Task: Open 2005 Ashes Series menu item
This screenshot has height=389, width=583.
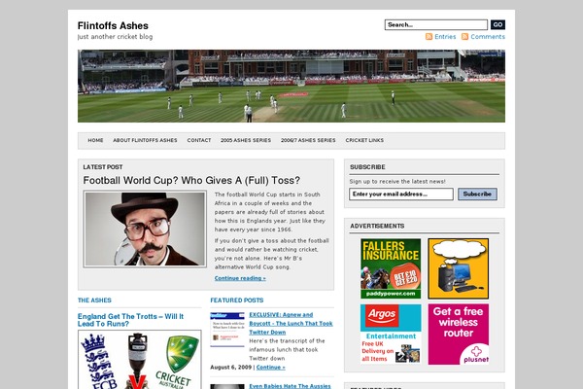Action: pyautogui.click(x=246, y=140)
